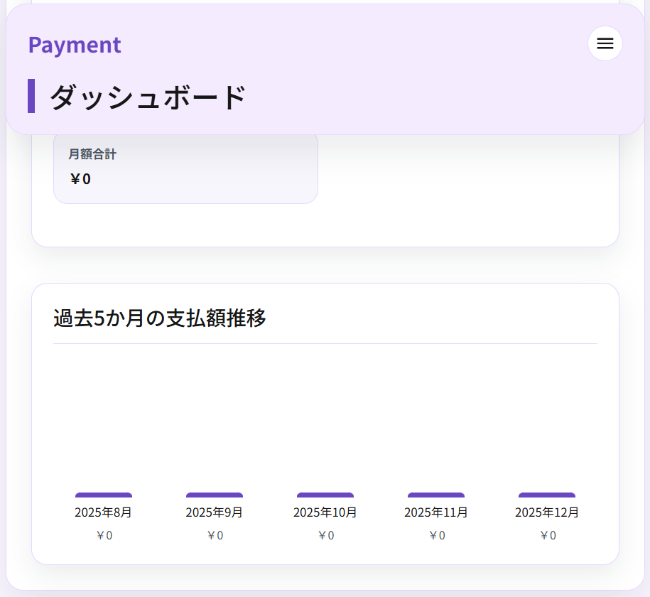Viewport: 650px width, 597px height.
Task: Select the 2025年12月 chart bar
Action: [x=547, y=494]
